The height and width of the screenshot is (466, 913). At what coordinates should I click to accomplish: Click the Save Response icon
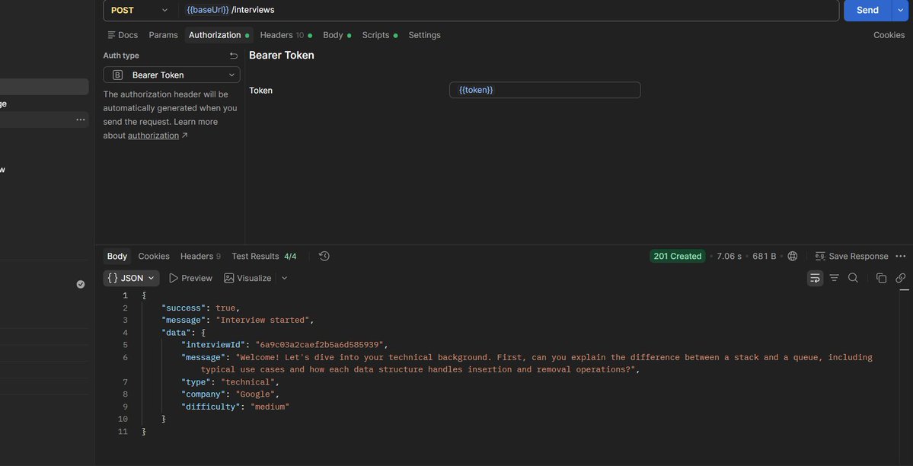(x=820, y=257)
